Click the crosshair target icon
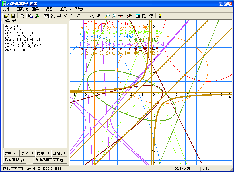This screenshot has height=172, width=234. click(98, 16)
